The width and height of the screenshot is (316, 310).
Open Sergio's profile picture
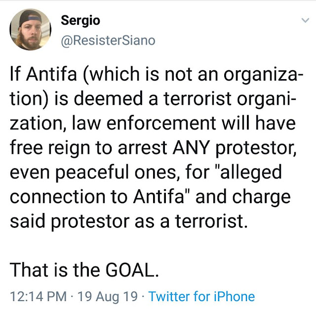[x=30, y=30]
